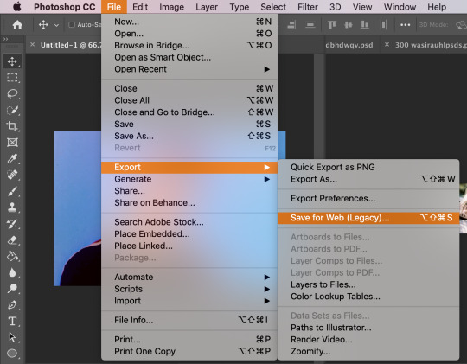This screenshot has width=467, height=364.
Task: Open the Edit menu
Action: [x=140, y=7]
